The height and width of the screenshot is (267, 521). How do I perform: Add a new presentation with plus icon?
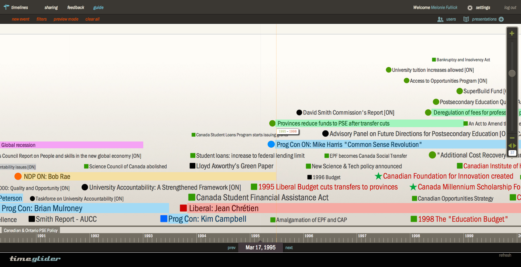tap(501, 19)
